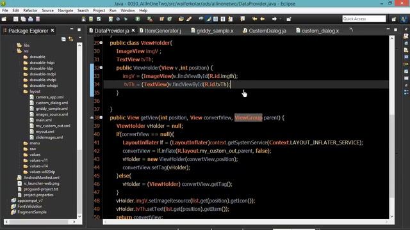
Task: Open the Open Perspective icon
Action: (394, 19)
